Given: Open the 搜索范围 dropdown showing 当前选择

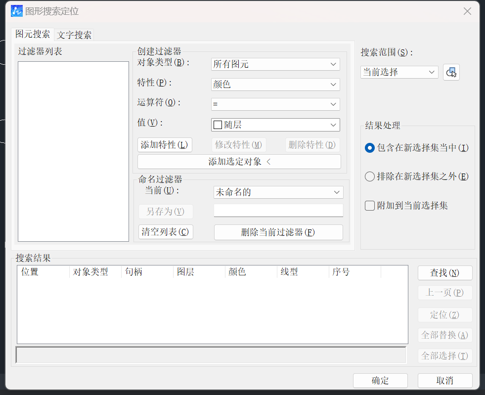Looking at the screenshot, I should (399, 72).
